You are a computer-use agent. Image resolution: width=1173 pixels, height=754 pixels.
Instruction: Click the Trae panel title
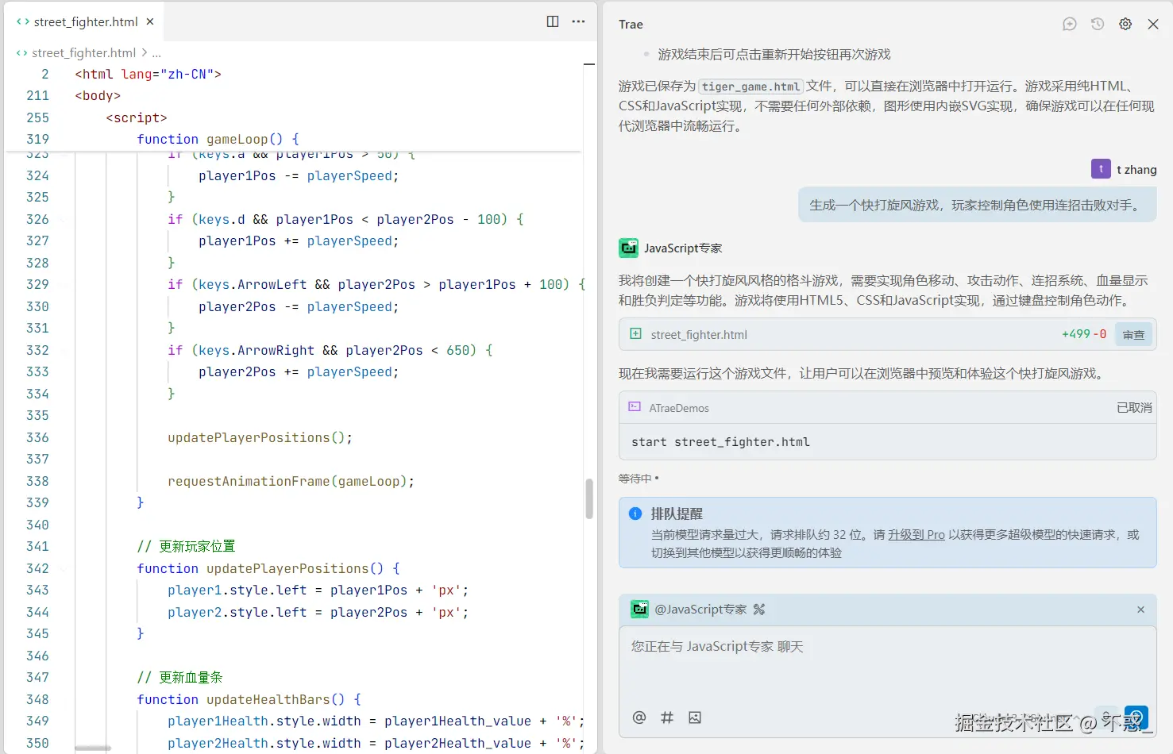(631, 24)
